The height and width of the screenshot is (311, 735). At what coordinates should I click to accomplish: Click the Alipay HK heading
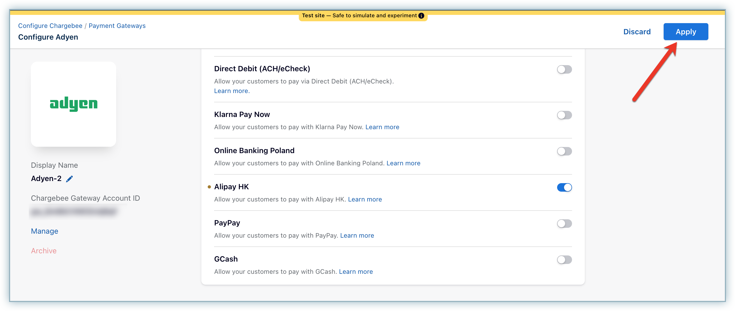[x=231, y=187]
